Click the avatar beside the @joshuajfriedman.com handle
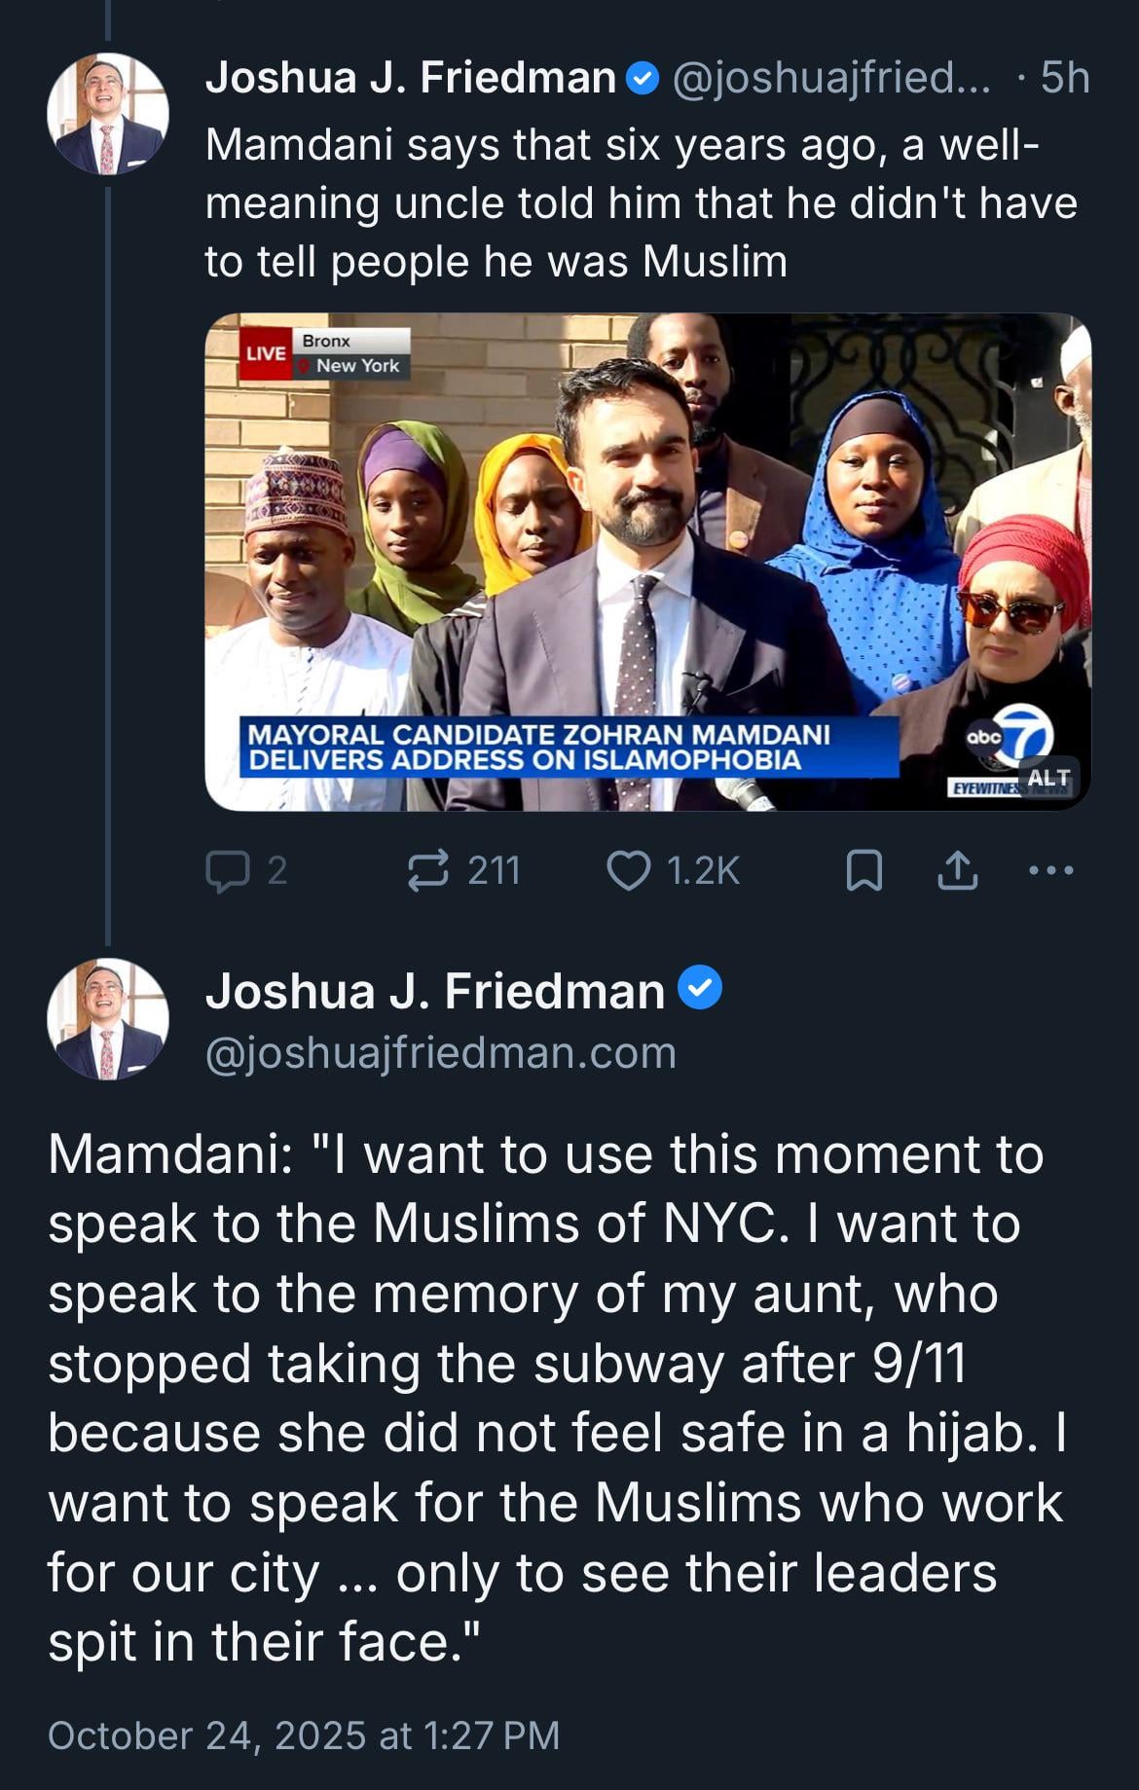1139x1790 pixels. (108, 1019)
